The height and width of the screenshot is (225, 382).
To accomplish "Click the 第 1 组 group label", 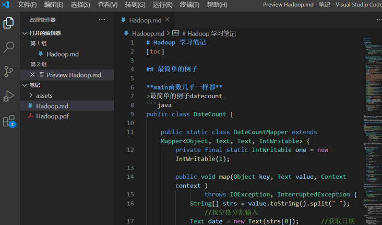I will [38, 44].
